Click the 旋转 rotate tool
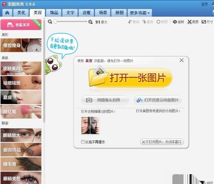The height and width of the screenshot is (184, 214). [x=178, y=22]
